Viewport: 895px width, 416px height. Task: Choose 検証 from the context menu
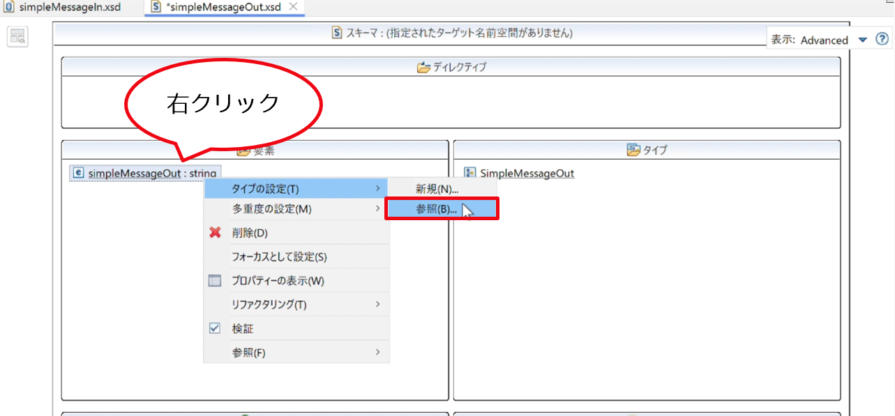(x=296, y=329)
